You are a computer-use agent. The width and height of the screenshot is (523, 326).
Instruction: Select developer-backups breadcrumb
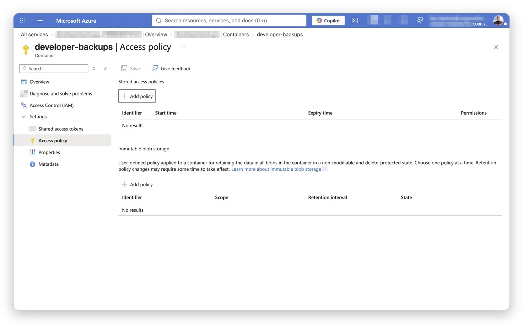pos(280,34)
